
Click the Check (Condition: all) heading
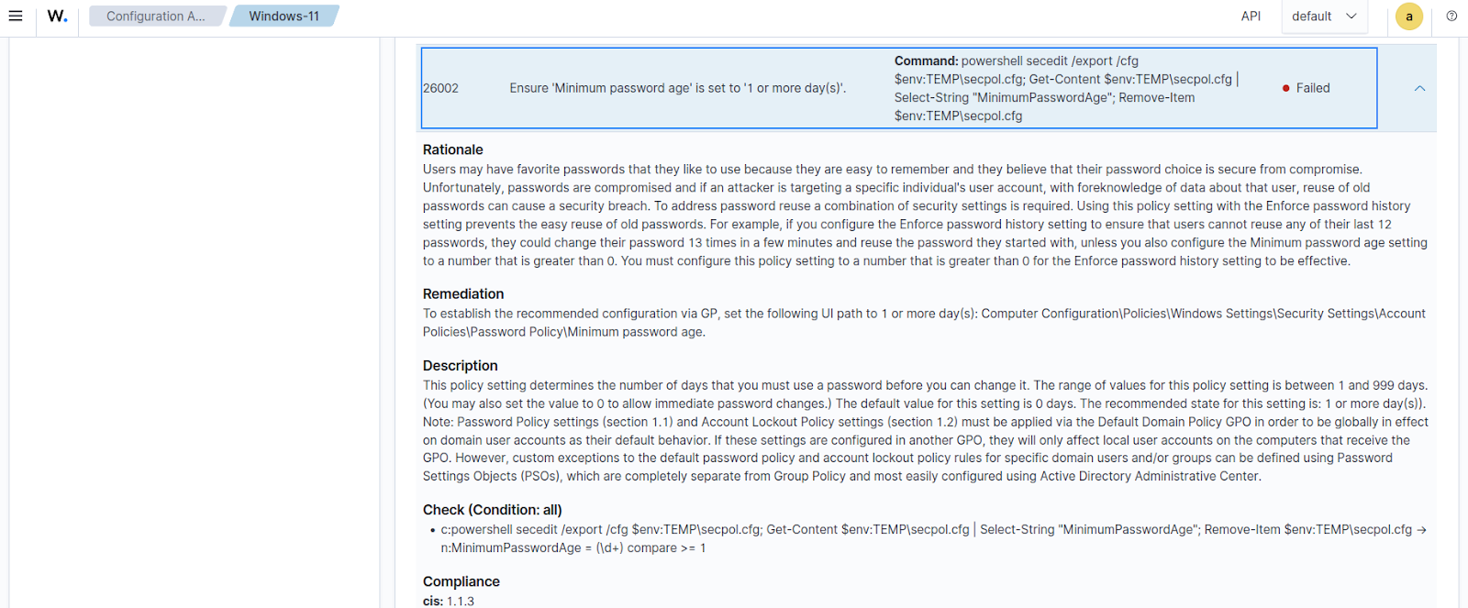pos(491,509)
